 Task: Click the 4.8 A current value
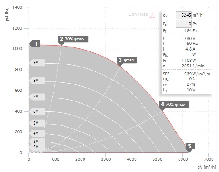pyautogui.click(x=190, y=49)
